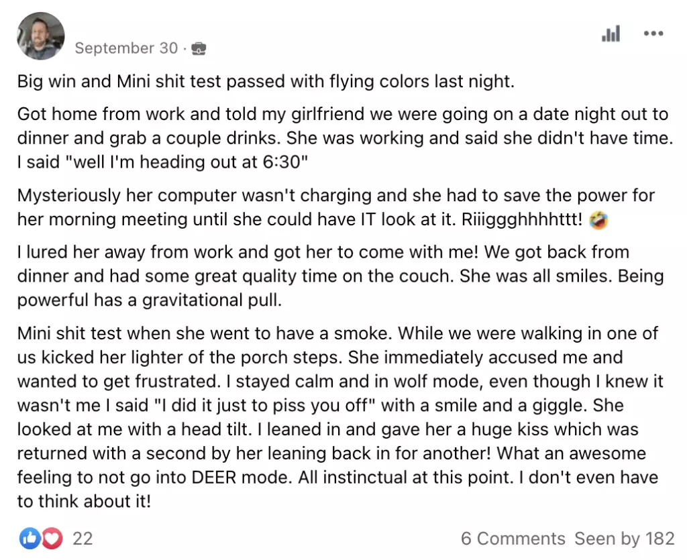Click the opening line starting "Big win"
This screenshot has width=687, height=560.
(266, 81)
